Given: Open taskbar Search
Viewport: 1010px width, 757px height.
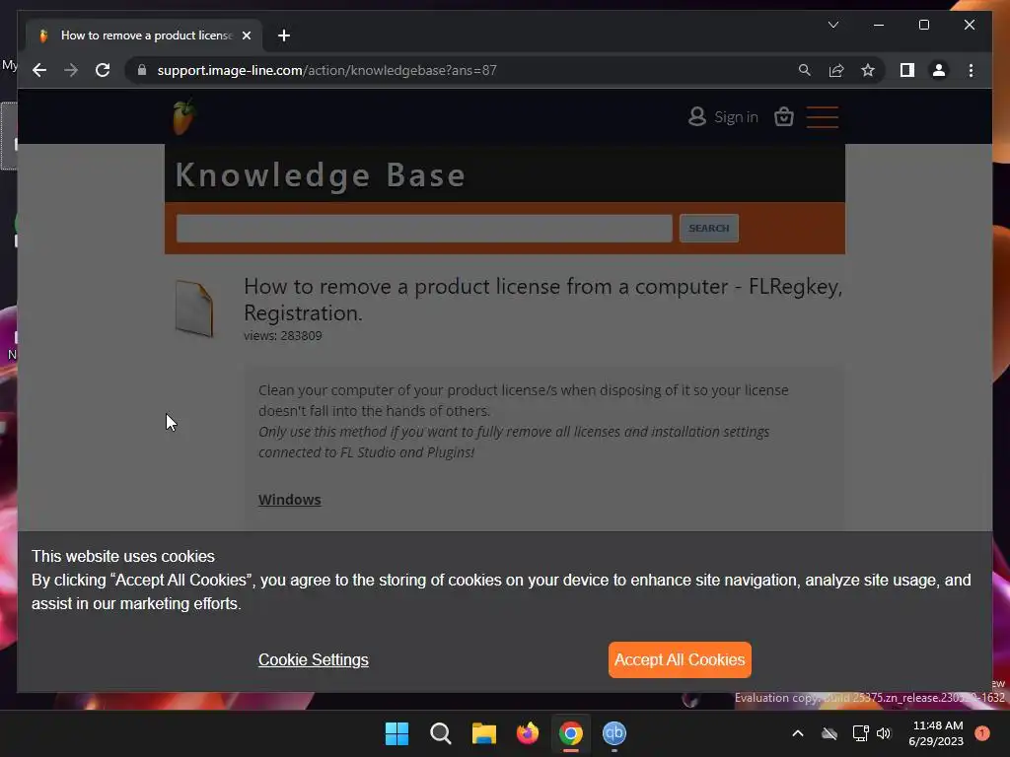Looking at the screenshot, I should click(441, 733).
